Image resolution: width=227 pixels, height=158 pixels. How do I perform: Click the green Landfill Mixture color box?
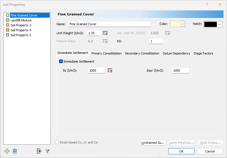8,20
